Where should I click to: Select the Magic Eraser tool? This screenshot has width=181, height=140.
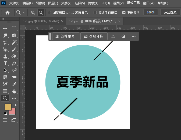(14, 56)
